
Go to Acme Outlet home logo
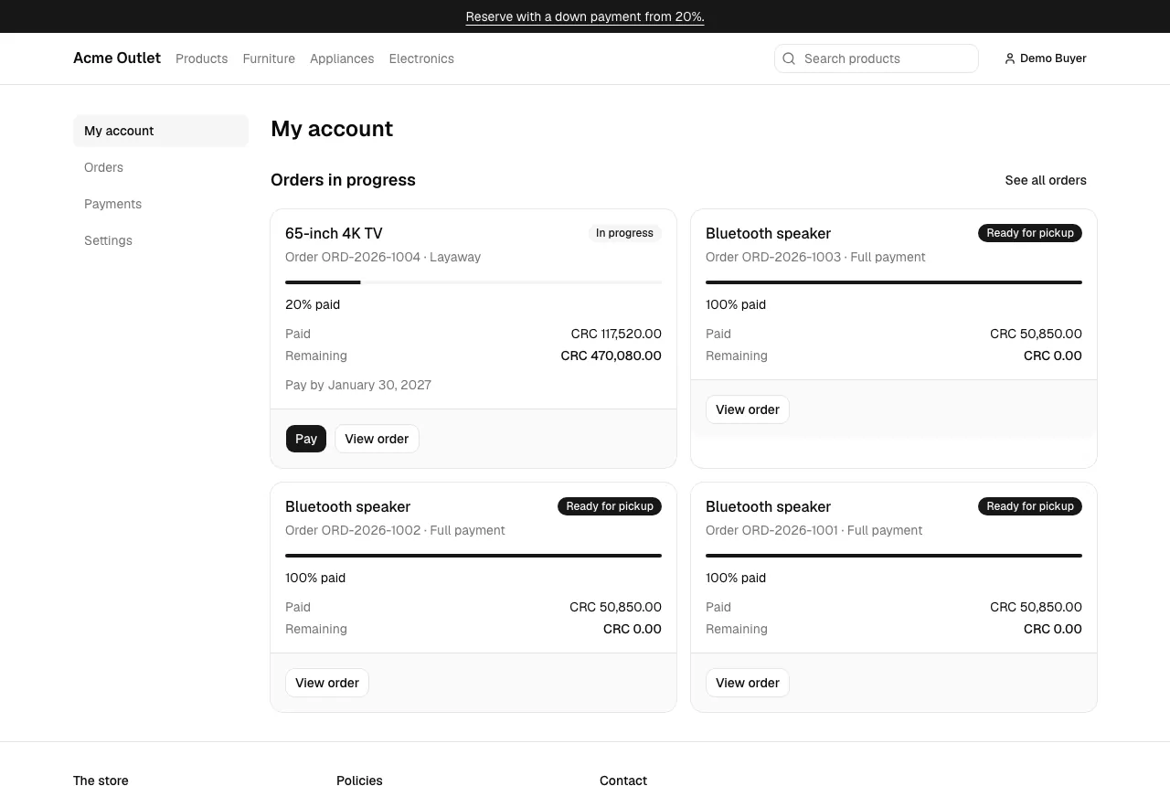tap(117, 58)
